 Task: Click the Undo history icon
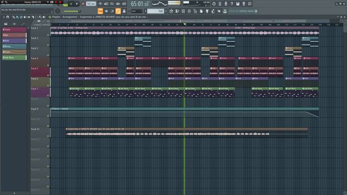pyautogui.click(x=214, y=4)
